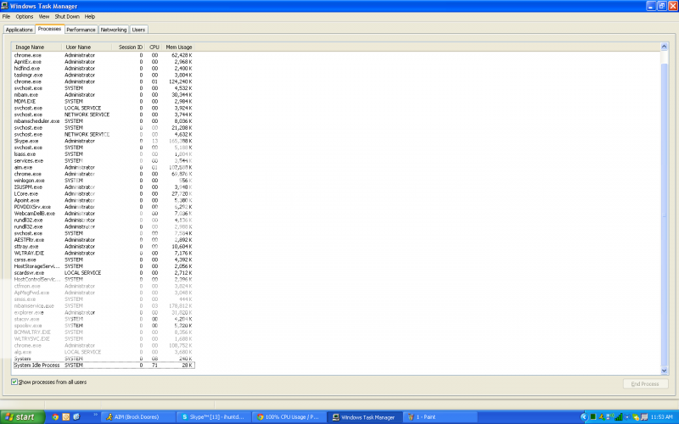Sort by the User Name column header
The width and height of the screenshot is (679, 424).
tap(87, 47)
